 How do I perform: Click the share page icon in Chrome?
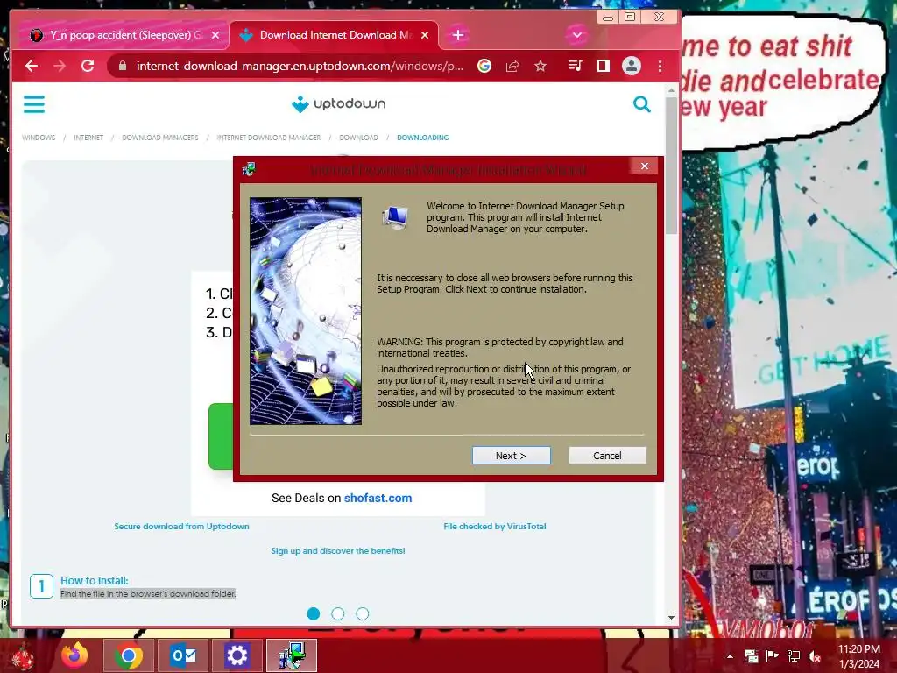tap(512, 66)
